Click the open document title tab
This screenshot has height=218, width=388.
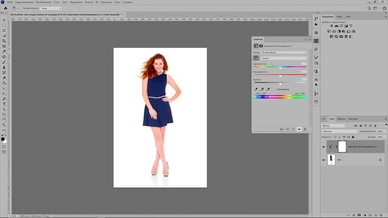tap(65, 15)
